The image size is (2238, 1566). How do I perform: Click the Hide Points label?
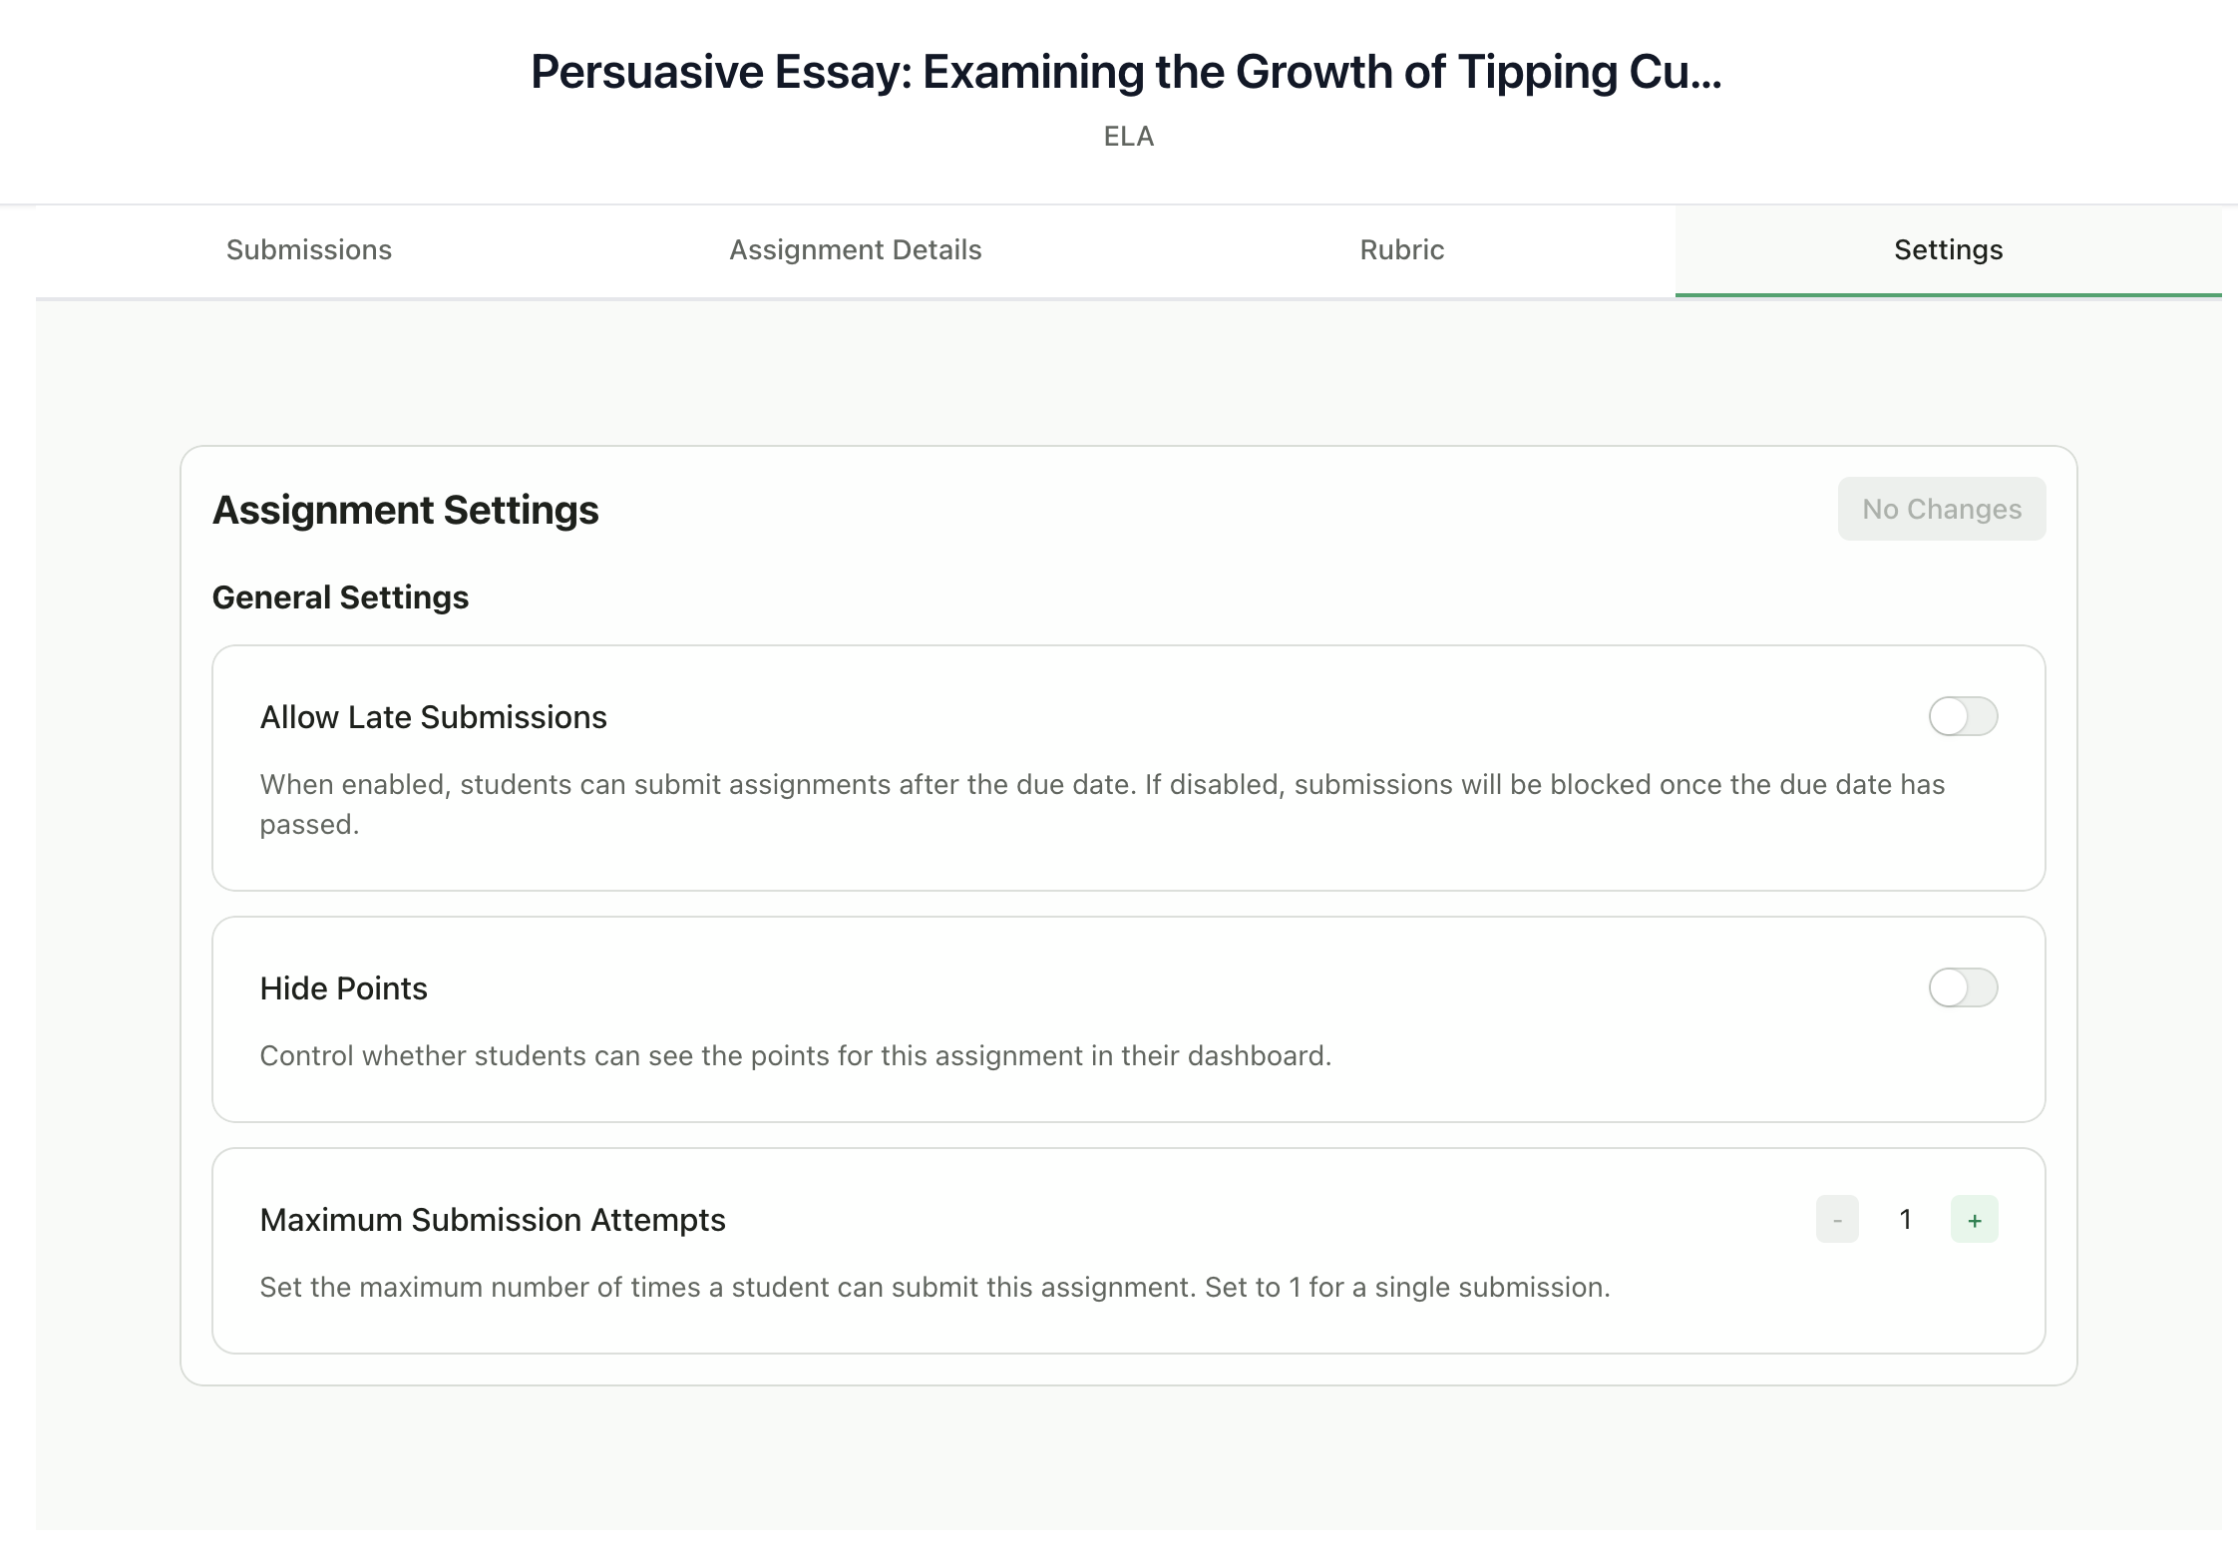tap(343, 987)
